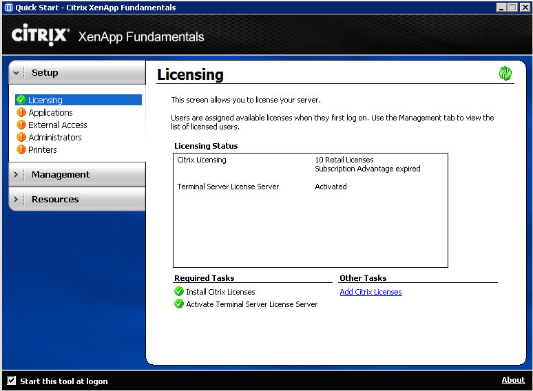Click green checkmark icon beside Licensing
The width and height of the screenshot is (533, 391).
click(21, 100)
